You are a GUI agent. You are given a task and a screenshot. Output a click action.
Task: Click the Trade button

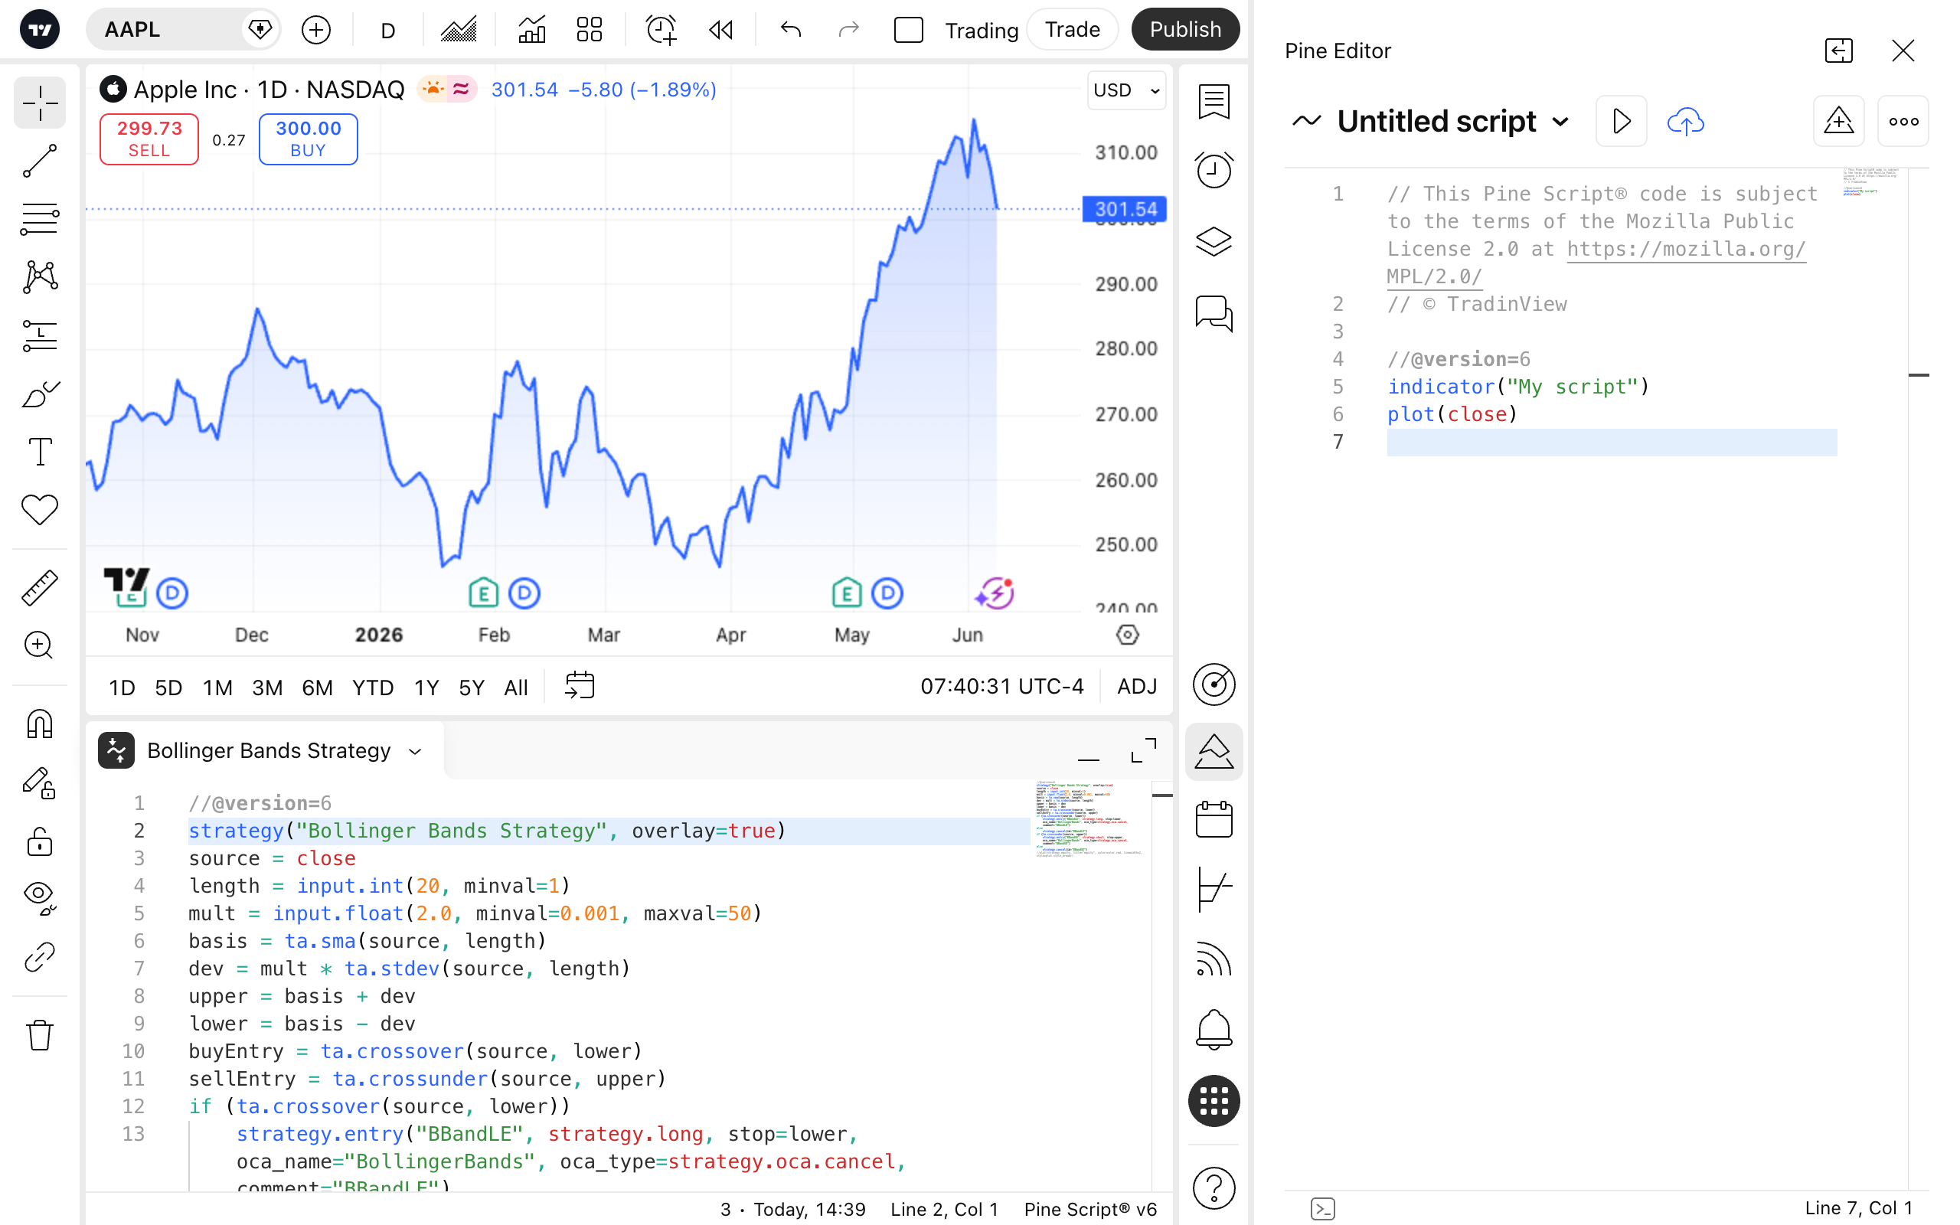pyautogui.click(x=1073, y=30)
